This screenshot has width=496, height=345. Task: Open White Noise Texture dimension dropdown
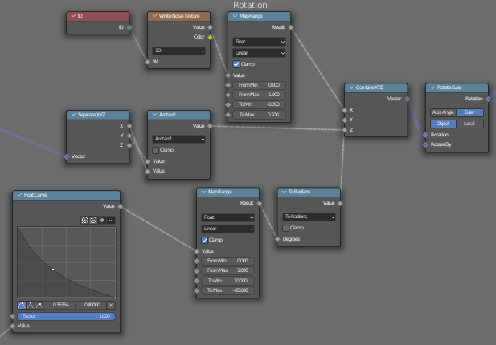pyautogui.click(x=178, y=50)
